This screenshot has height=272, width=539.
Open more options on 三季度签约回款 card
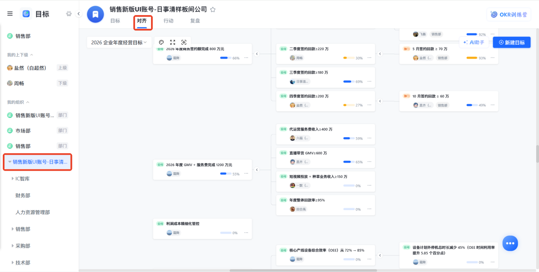pyautogui.click(x=369, y=81)
